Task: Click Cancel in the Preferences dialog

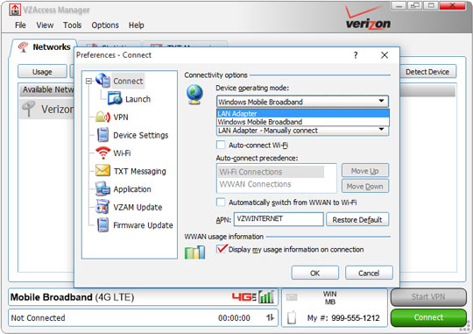Action: tap(369, 273)
